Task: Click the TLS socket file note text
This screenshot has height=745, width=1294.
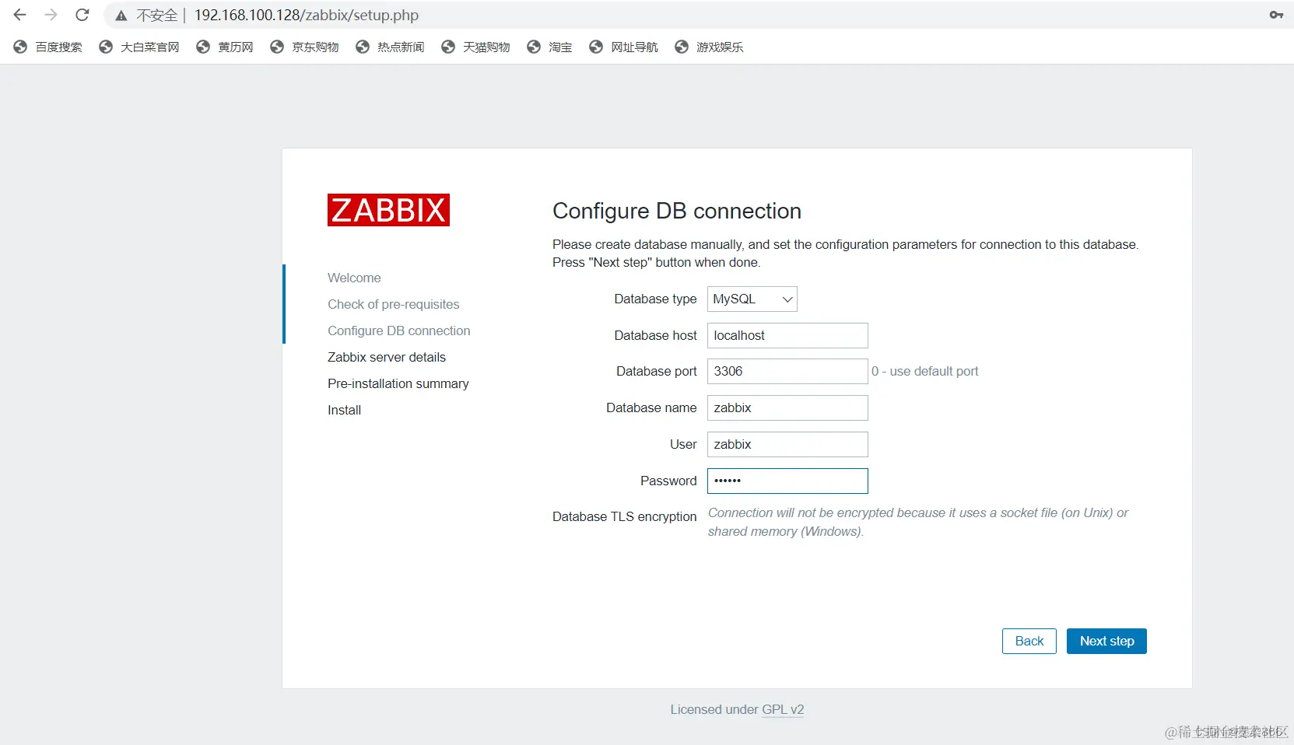Action: coord(917,522)
